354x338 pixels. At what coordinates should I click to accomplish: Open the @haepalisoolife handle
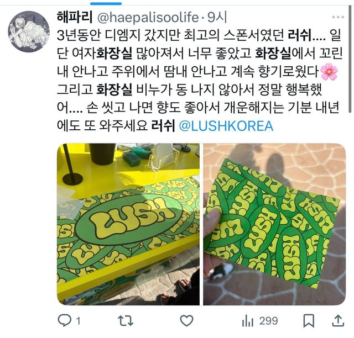coord(148,18)
